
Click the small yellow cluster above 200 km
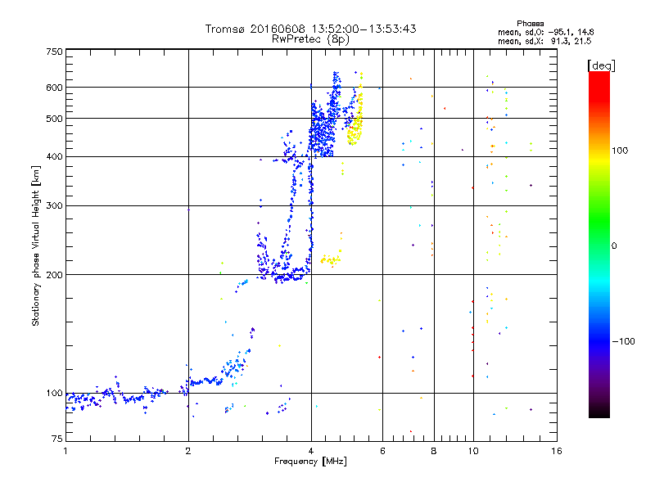[x=331, y=259]
